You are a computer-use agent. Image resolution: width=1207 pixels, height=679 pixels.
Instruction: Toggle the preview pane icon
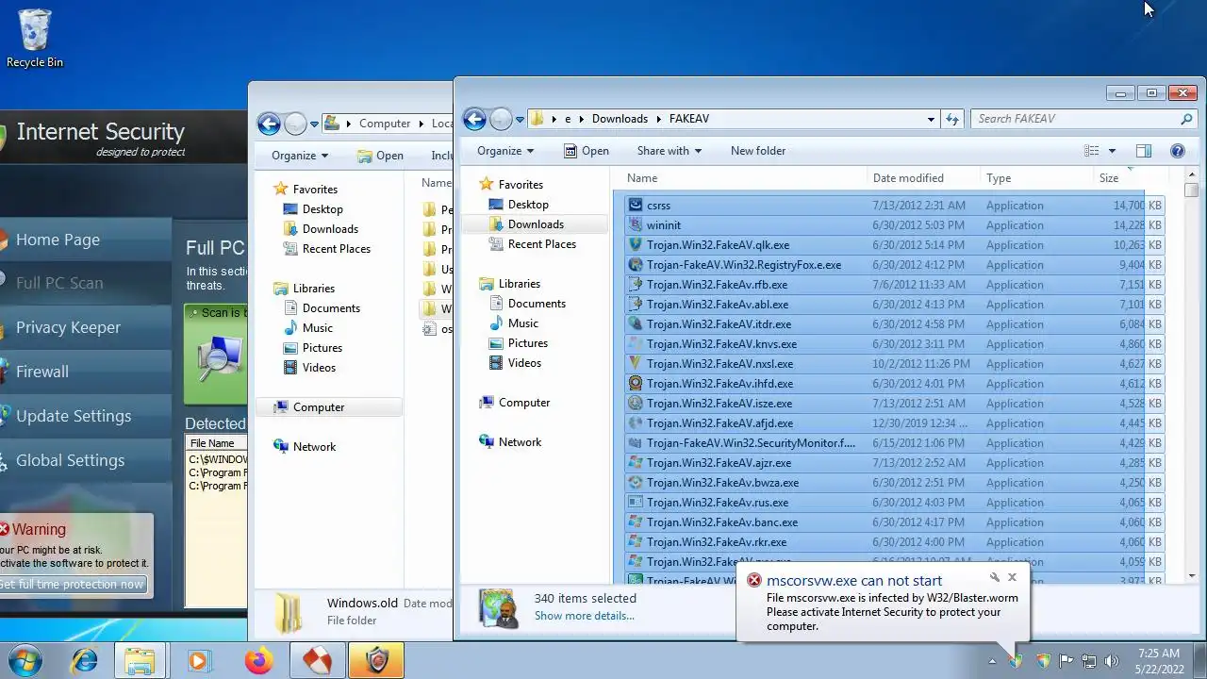pyautogui.click(x=1144, y=151)
